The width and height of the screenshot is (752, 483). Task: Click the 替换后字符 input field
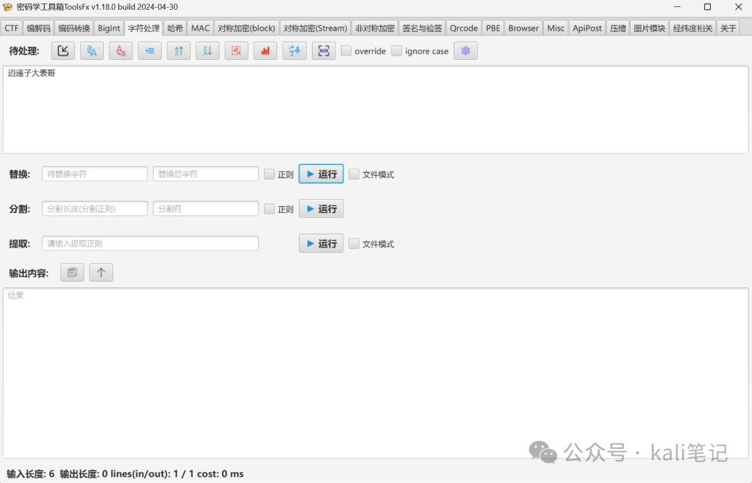click(205, 174)
